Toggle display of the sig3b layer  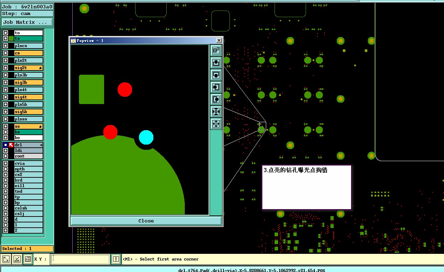[x=6, y=82]
